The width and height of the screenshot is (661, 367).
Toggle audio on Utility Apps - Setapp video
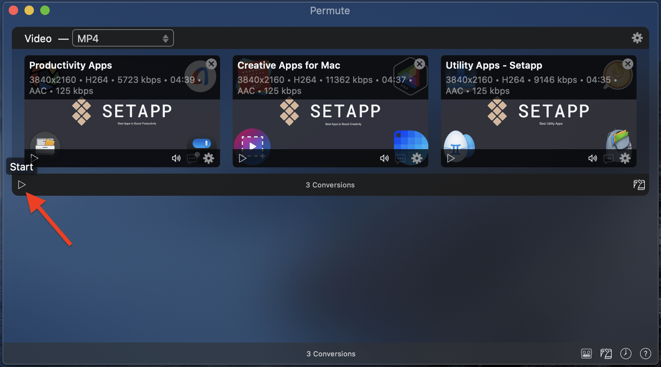[x=592, y=158]
